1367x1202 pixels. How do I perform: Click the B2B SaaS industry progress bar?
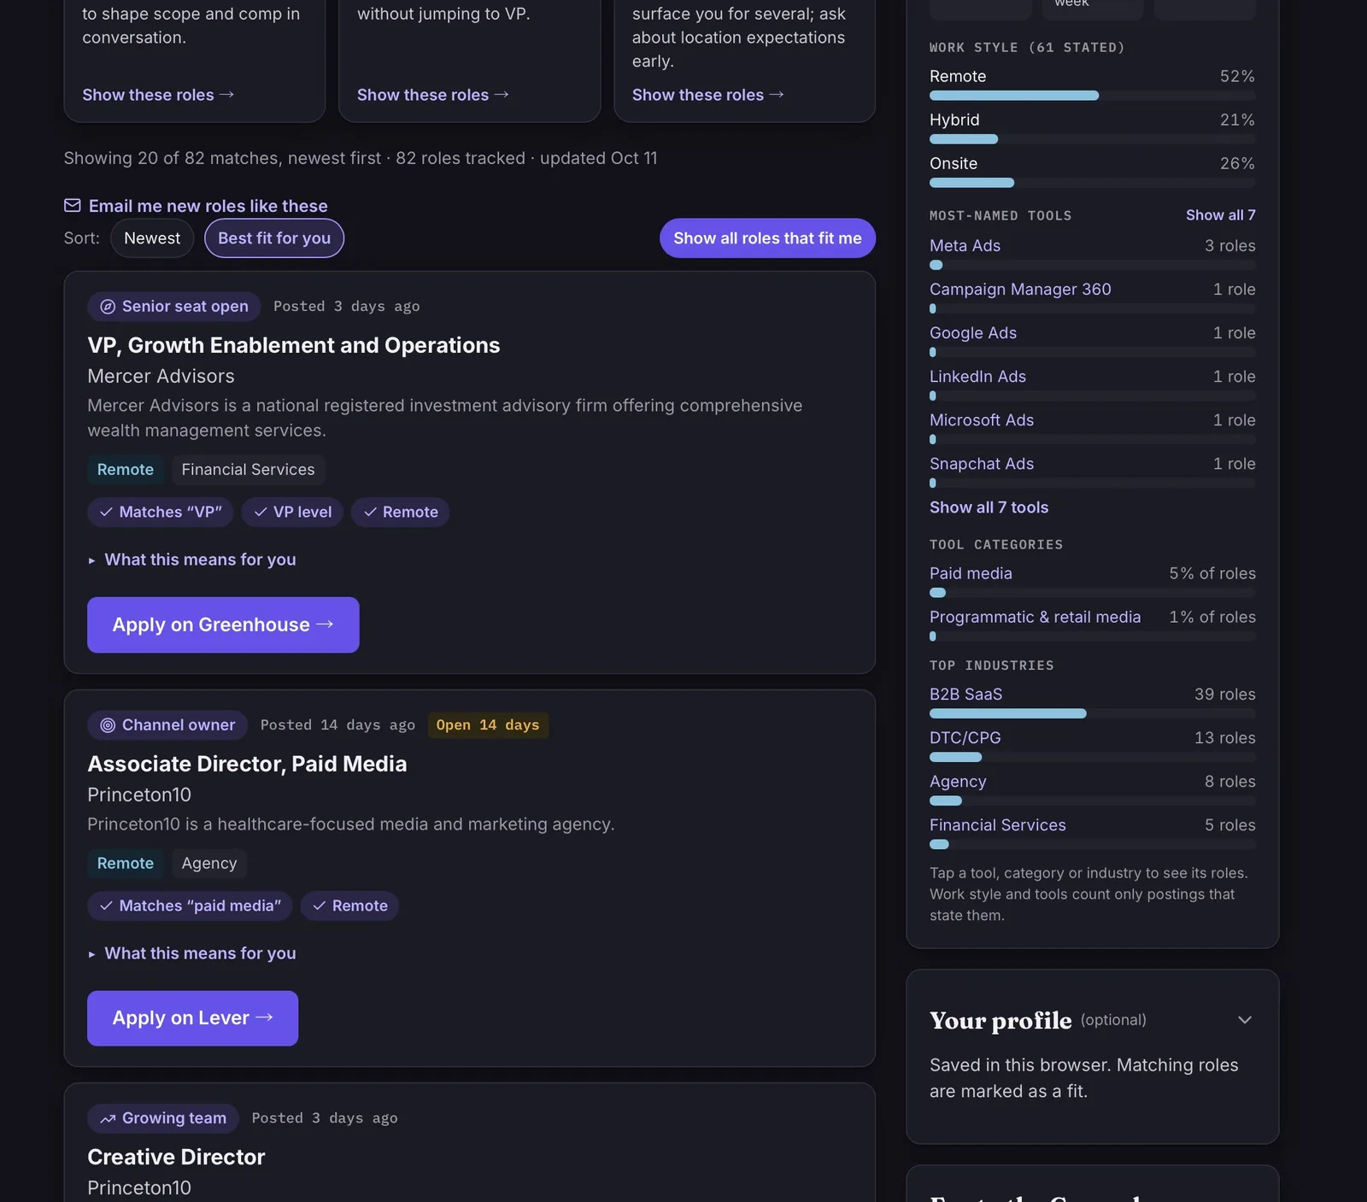coord(1093,713)
